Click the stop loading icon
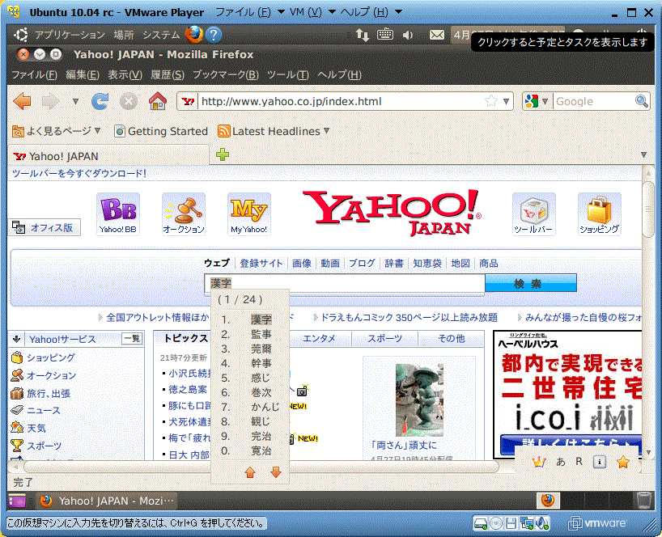The width and height of the screenshot is (662, 537). (129, 101)
